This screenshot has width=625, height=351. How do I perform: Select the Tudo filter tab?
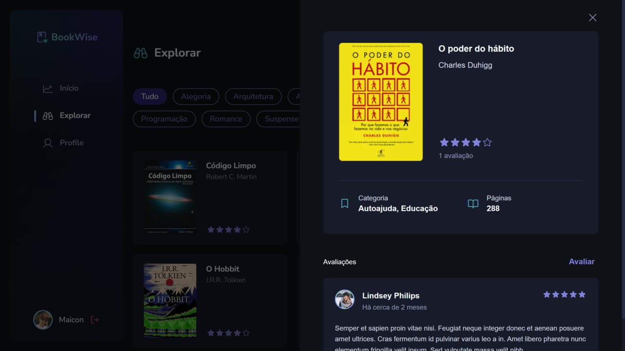pyautogui.click(x=149, y=96)
